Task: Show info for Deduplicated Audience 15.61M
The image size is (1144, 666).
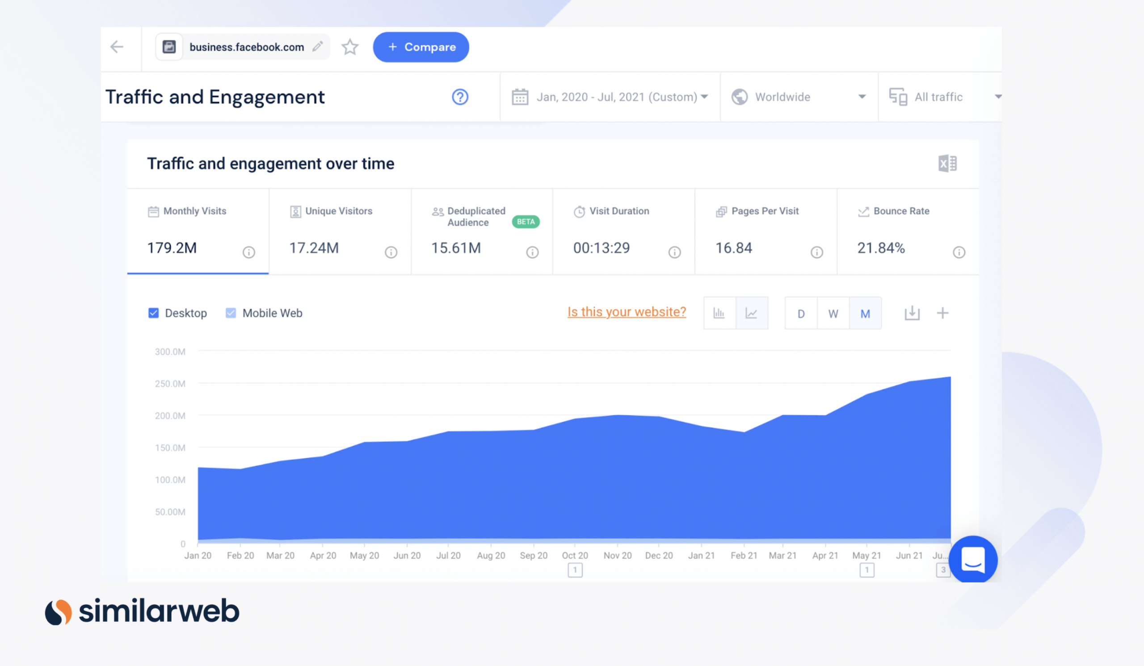Action: (x=533, y=252)
